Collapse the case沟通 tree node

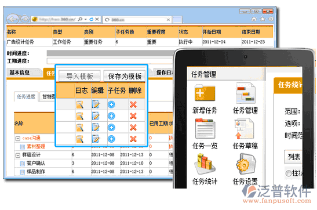click(18, 139)
